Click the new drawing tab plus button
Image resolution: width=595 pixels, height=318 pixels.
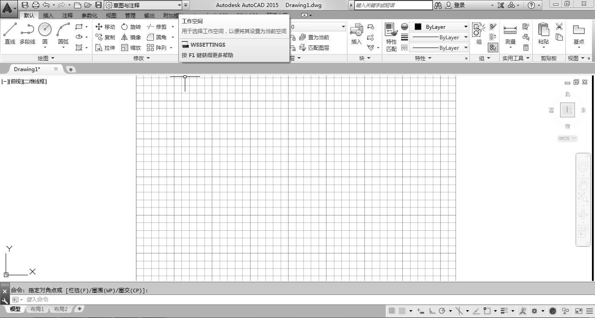(x=71, y=69)
